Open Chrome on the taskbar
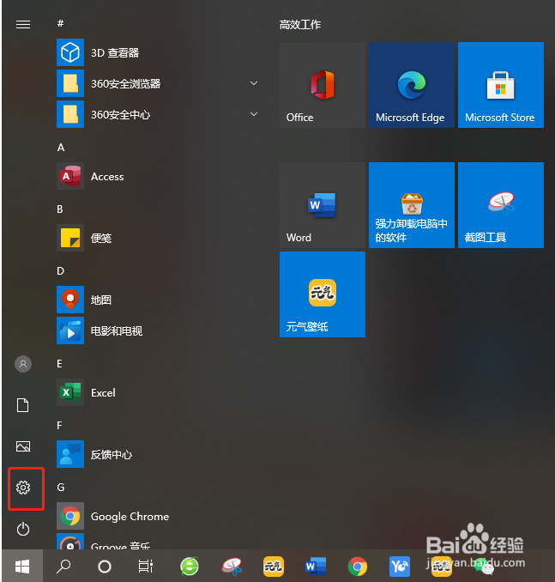The width and height of the screenshot is (555, 582). [357, 567]
